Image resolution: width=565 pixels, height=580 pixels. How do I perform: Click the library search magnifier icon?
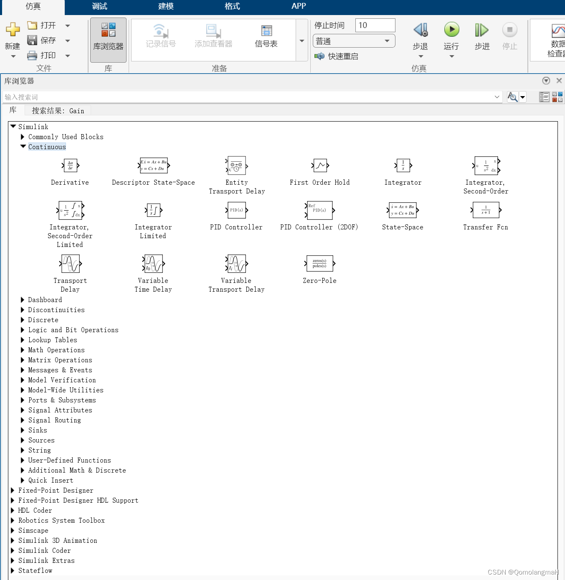pyautogui.click(x=512, y=97)
